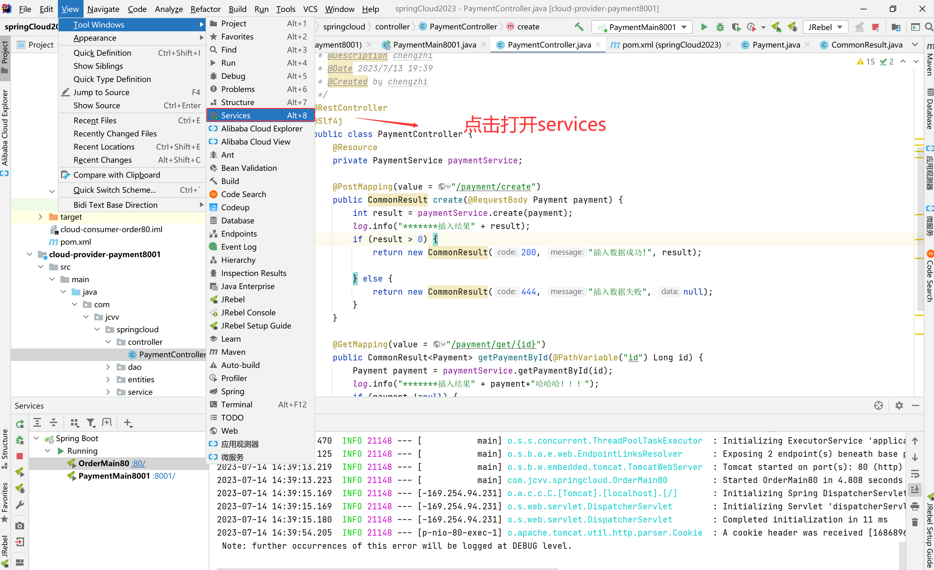Switch to the Payment.java tab
934x570 pixels.
pos(776,45)
